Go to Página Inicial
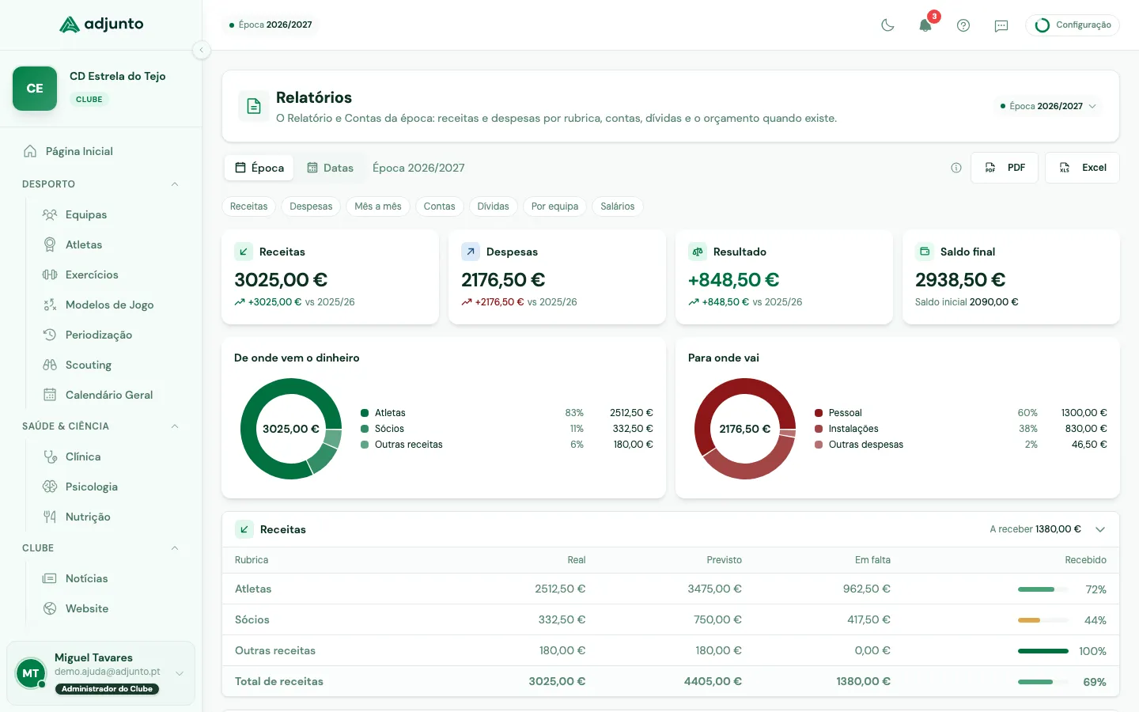Image resolution: width=1139 pixels, height=712 pixels. (x=101, y=151)
